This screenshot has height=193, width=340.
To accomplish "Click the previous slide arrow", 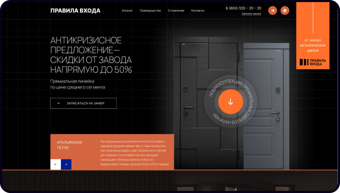I will pyautogui.click(x=55, y=164).
